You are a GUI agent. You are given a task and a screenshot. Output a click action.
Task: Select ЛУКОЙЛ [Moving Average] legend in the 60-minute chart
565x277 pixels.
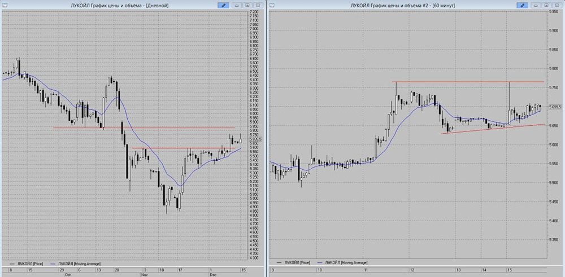(x=343, y=262)
